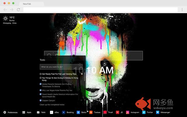
Task: Open the eBay shortcut icon
Action: [51, 112]
